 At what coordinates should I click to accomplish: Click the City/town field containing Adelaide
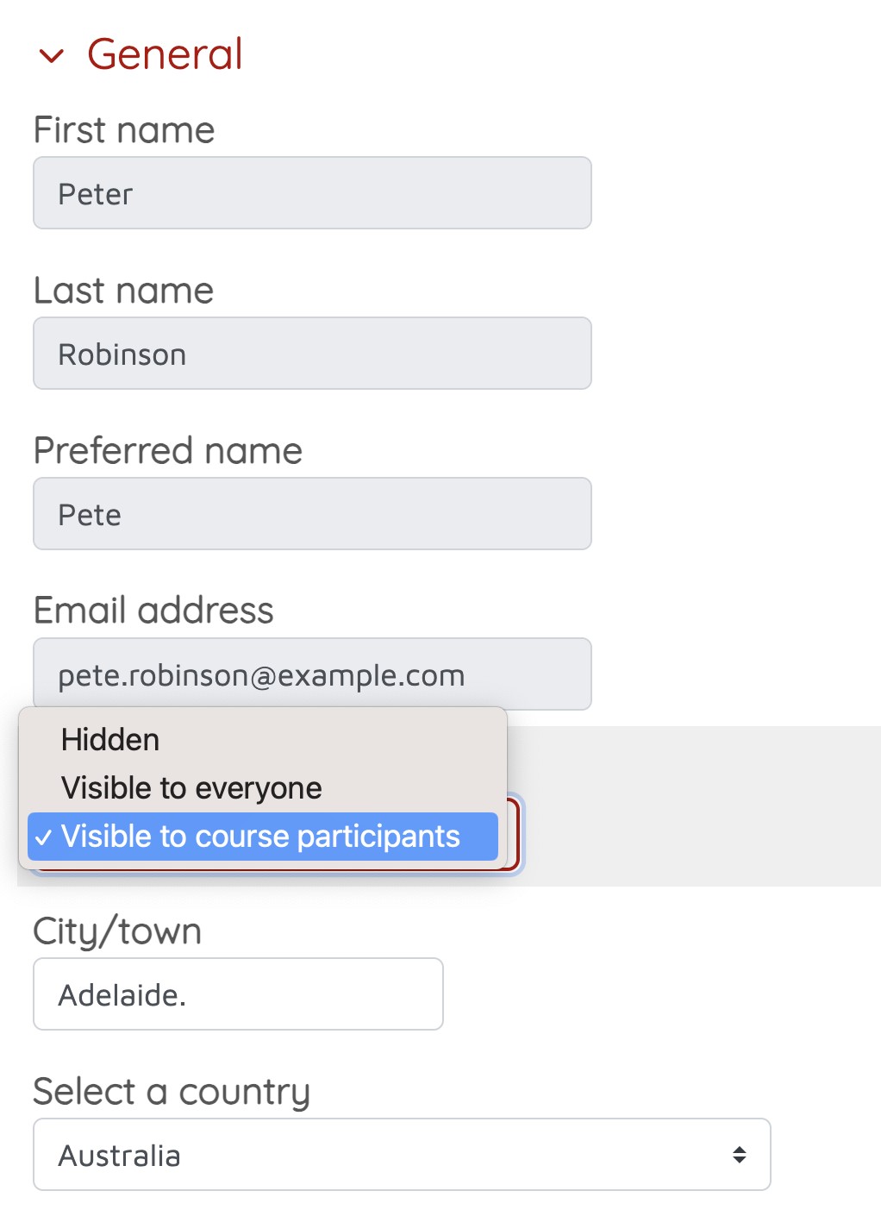pyautogui.click(x=238, y=994)
